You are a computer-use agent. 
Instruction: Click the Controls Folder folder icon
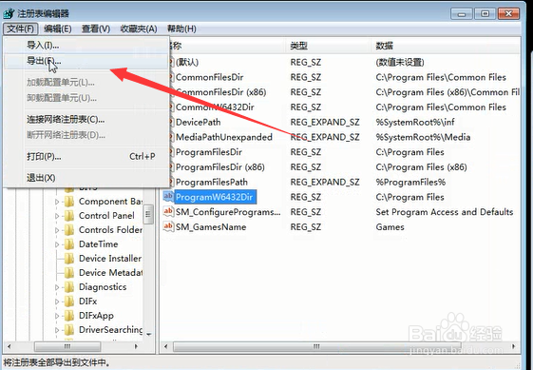click(69, 230)
